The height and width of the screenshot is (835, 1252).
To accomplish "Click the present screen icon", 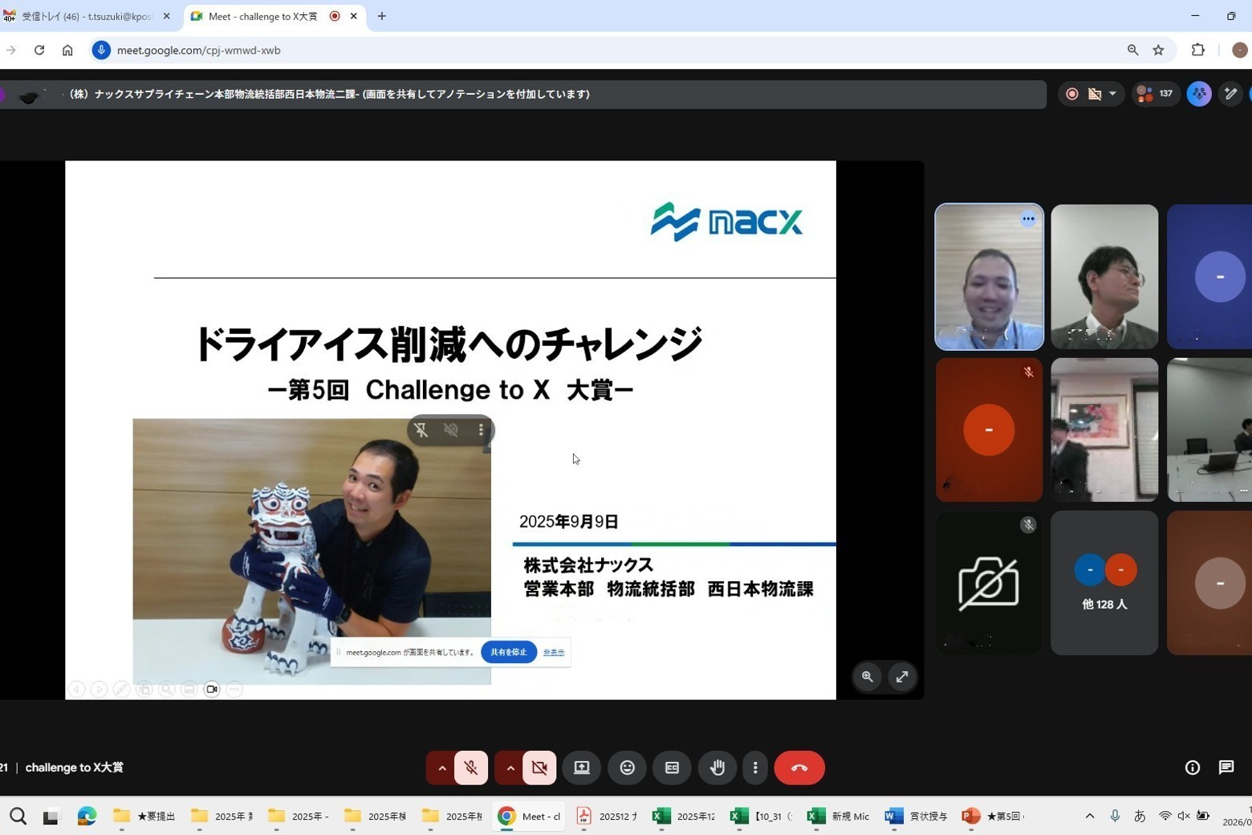I will [x=582, y=768].
